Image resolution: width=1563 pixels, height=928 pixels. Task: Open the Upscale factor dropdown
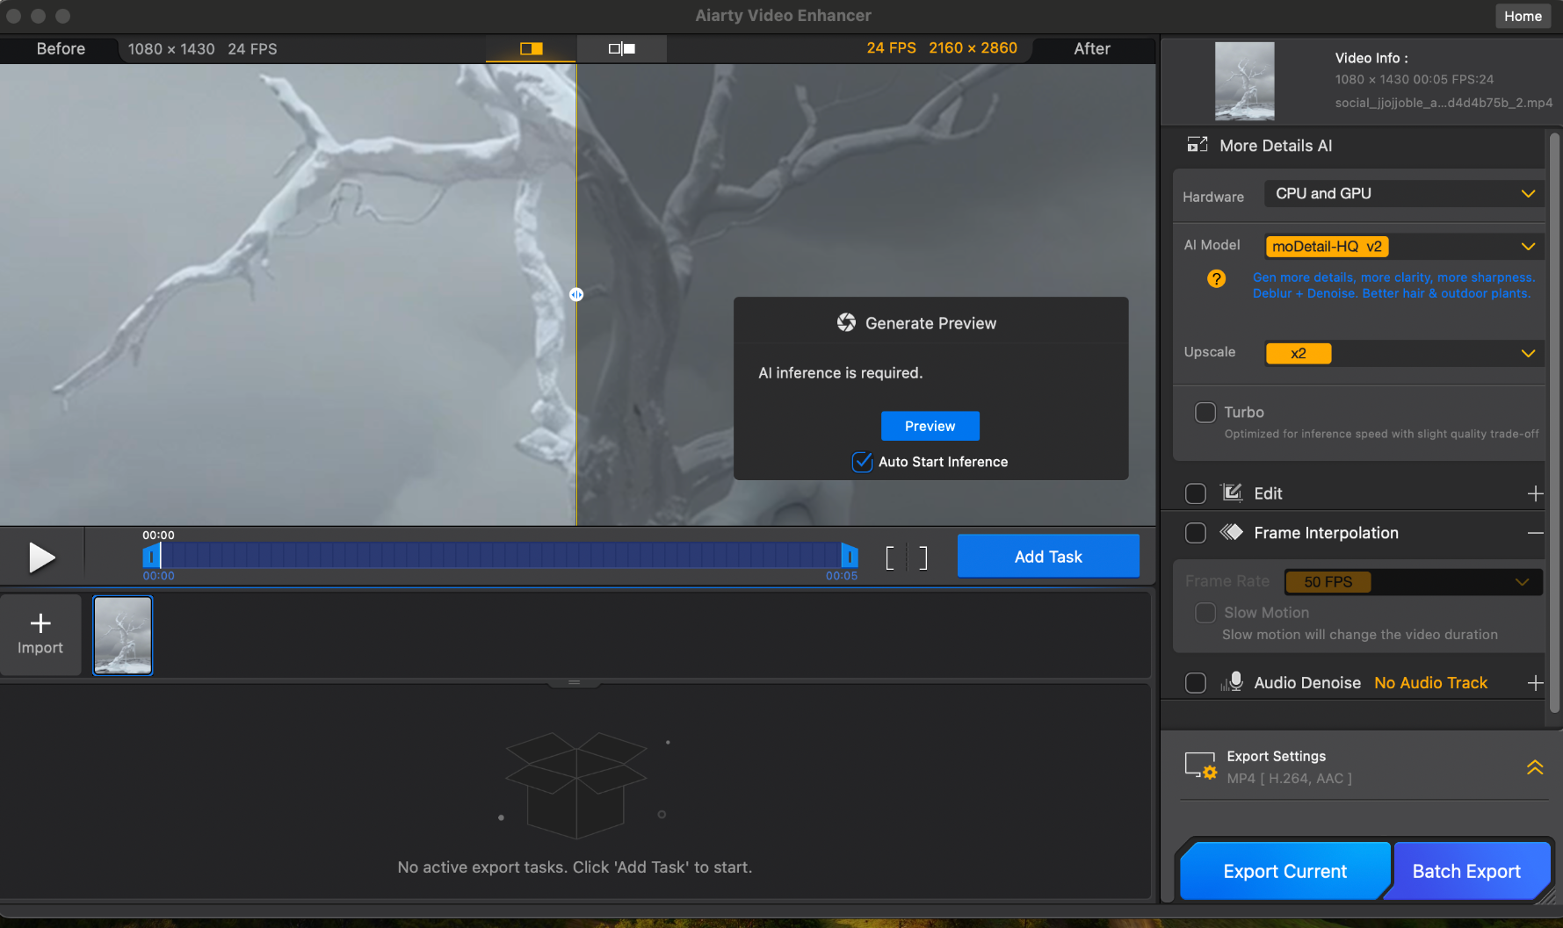(1403, 353)
